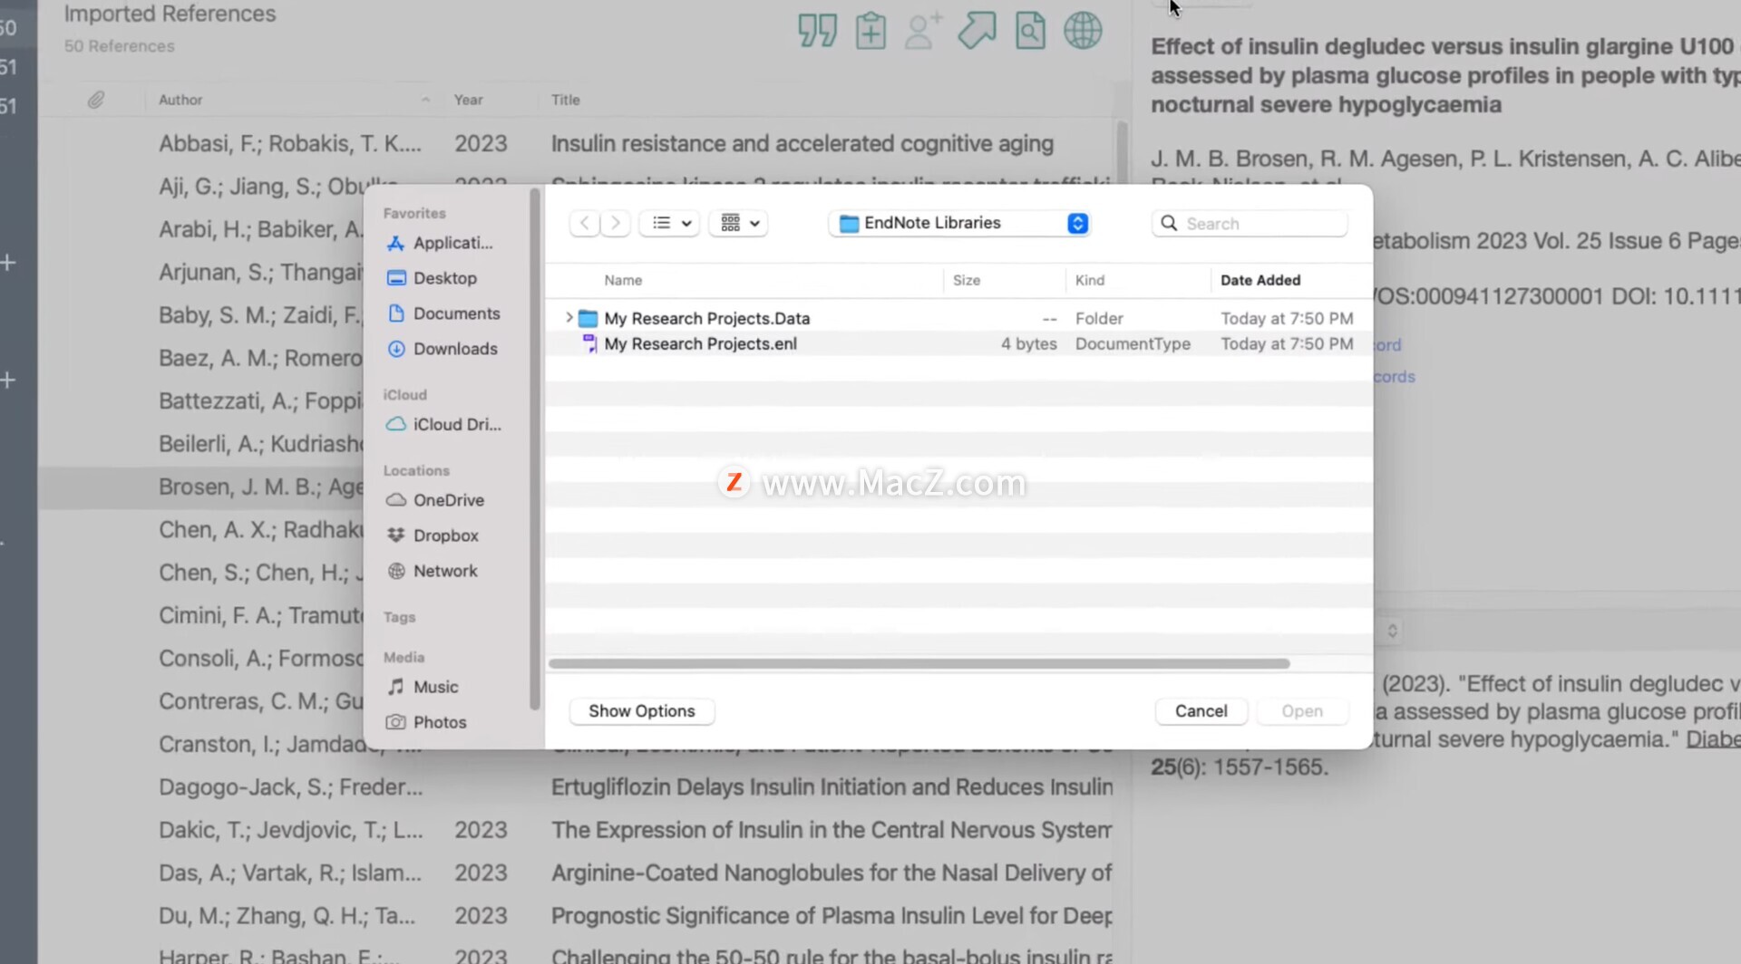
Task: Sort references by Author column
Action: click(180, 100)
